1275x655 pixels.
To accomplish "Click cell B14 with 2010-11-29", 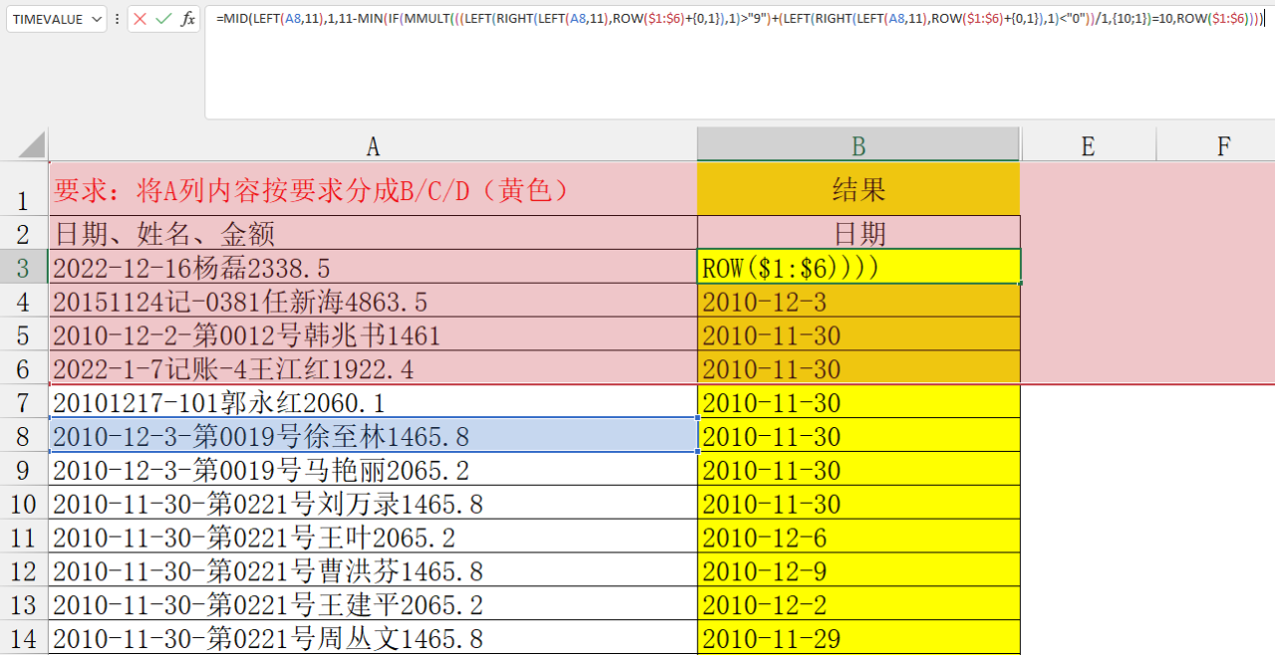I will pos(859,637).
